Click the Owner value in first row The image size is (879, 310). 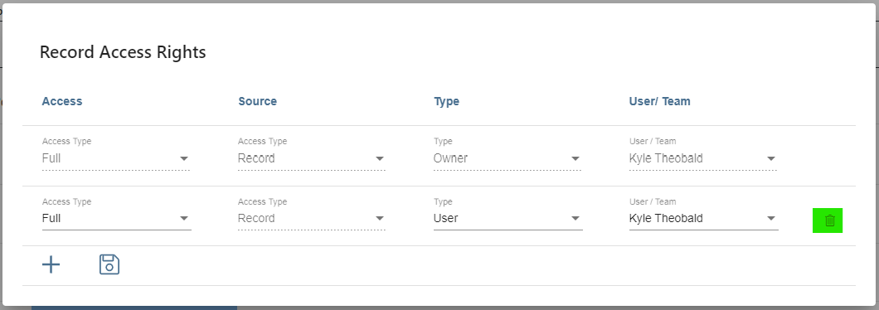[450, 158]
